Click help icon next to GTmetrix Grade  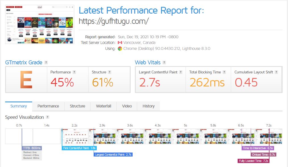coord(46,63)
